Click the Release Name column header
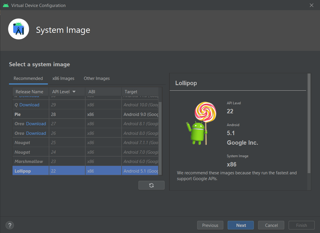 pyautogui.click(x=31, y=92)
